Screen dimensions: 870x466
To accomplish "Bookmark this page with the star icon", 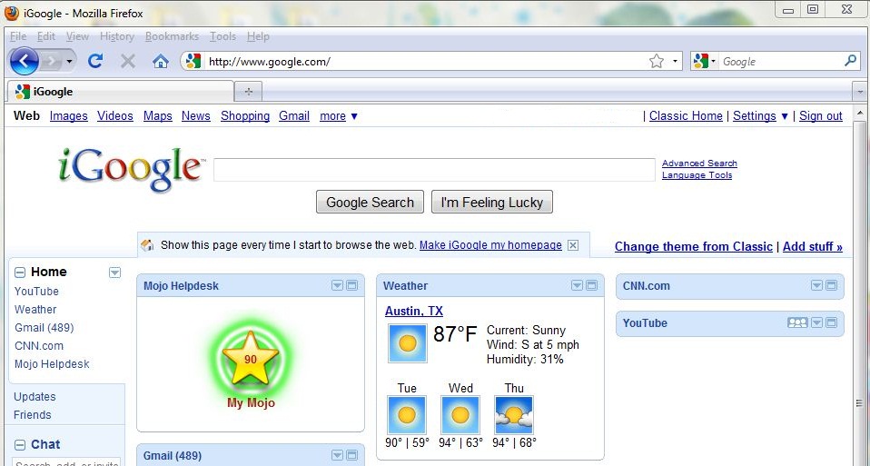I will pyautogui.click(x=657, y=61).
